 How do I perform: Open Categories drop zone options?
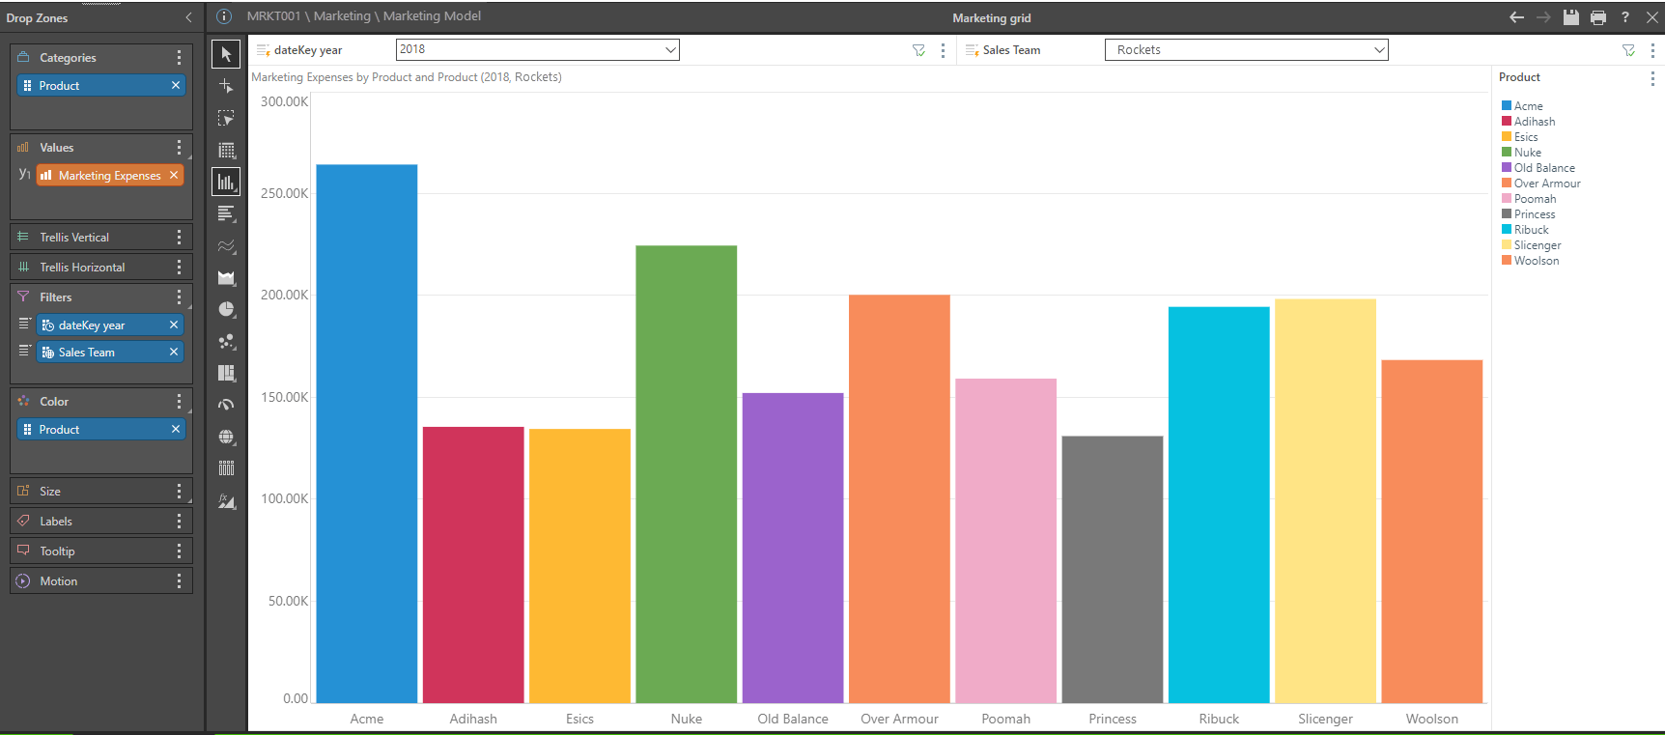[179, 58]
